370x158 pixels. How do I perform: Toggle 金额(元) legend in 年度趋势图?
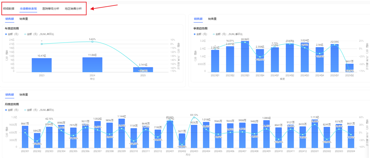click(12, 34)
